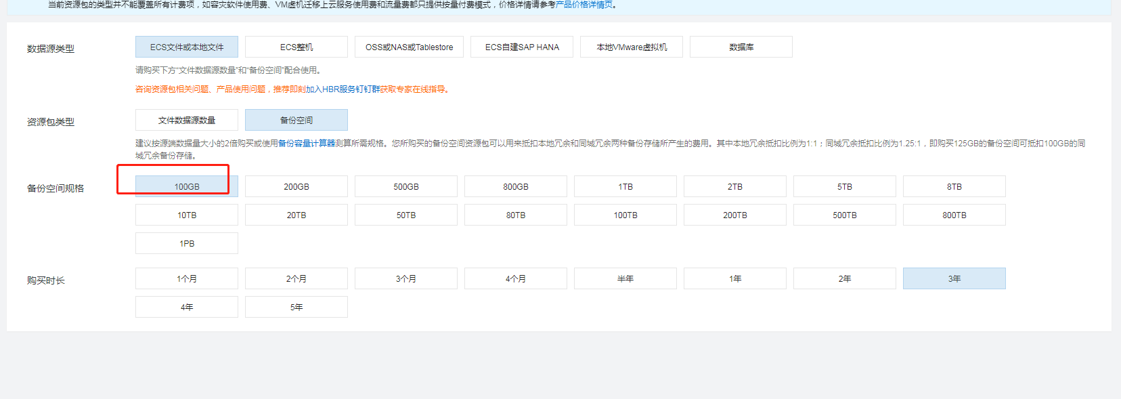This screenshot has height=399, width=1121.
Task: Set backup space to 50TB
Action: click(x=406, y=215)
